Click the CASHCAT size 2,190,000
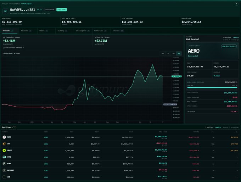 coord(69,170)
